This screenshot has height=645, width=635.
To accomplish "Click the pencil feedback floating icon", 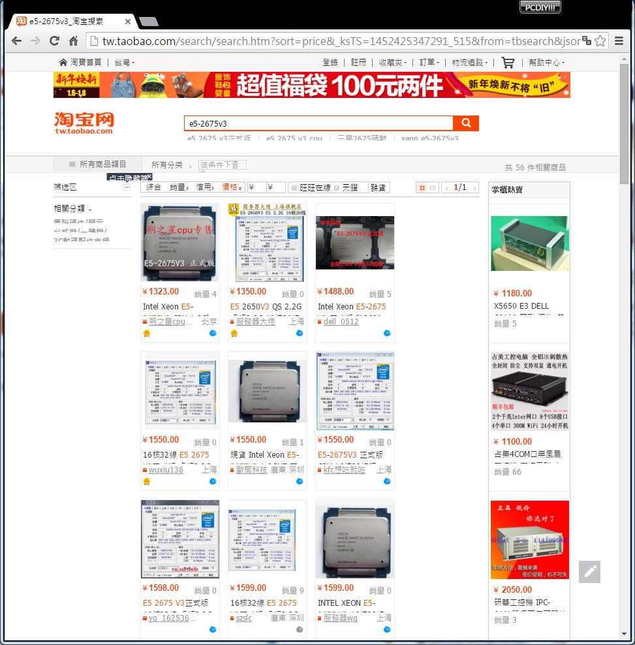I will pos(590,572).
